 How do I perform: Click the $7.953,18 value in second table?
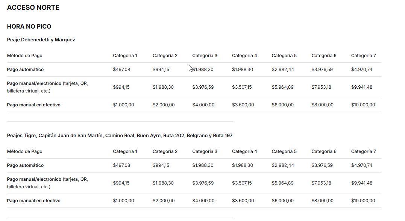click(321, 183)
